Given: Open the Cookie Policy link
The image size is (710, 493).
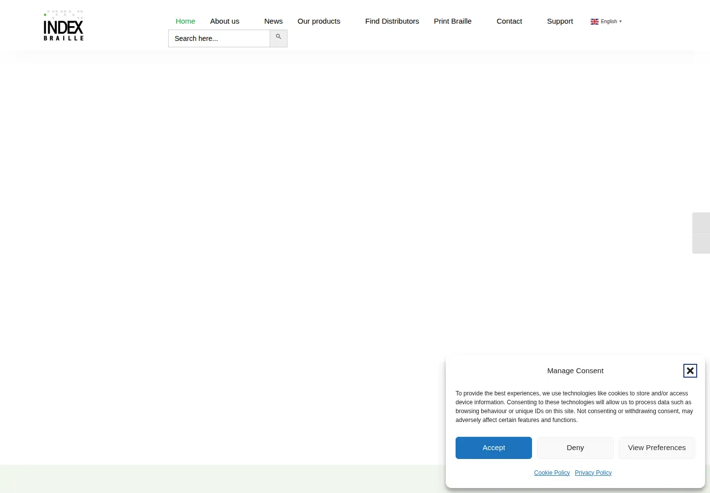Looking at the screenshot, I should point(552,473).
